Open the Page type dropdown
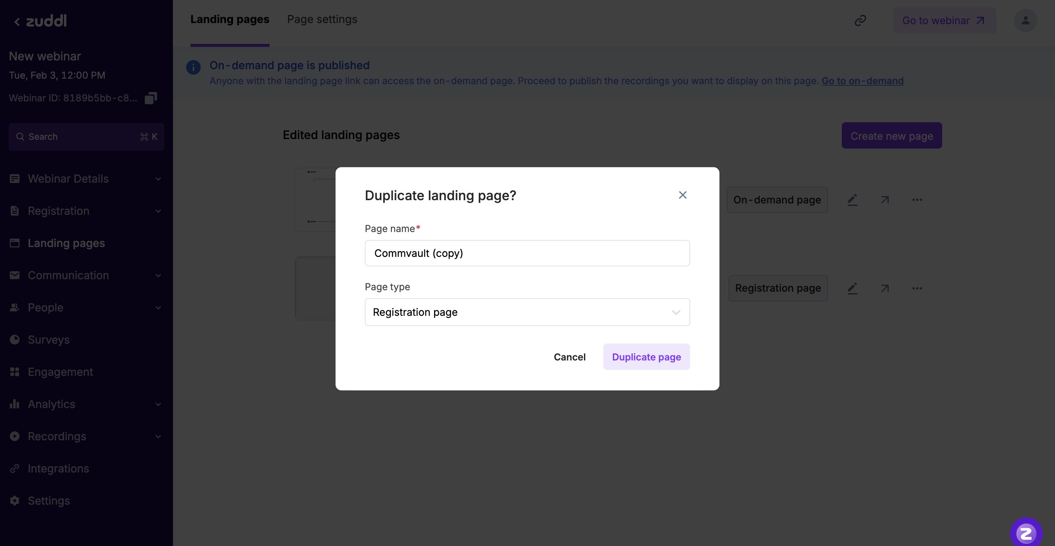1055x546 pixels. (x=527, y=312)
